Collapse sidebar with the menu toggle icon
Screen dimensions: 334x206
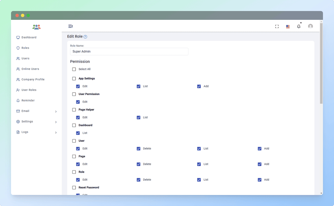(70, 26)
